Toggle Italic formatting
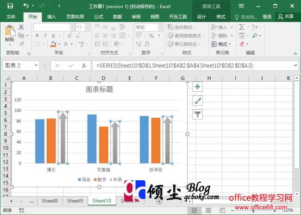 45,36
